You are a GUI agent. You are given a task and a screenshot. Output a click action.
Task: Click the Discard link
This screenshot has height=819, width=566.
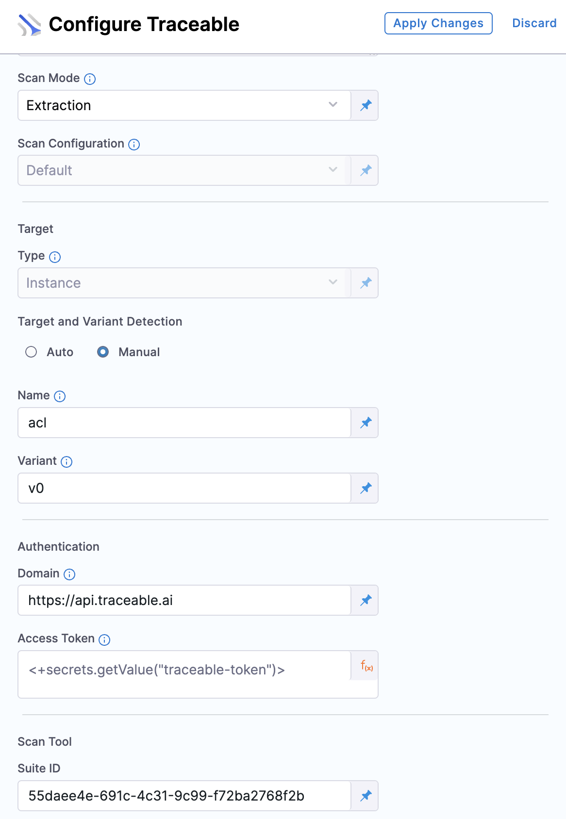[534, 23]
